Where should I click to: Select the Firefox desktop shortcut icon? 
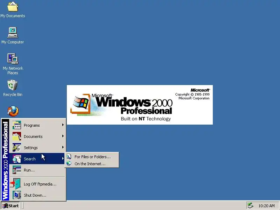coord(13,111)
